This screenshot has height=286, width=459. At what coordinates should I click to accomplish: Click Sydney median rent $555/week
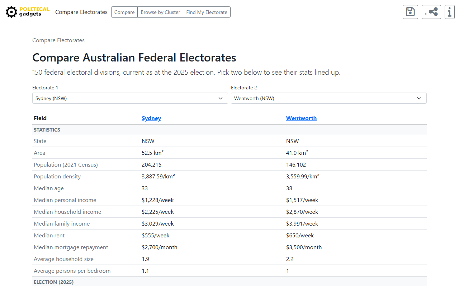(x=156, y=236)
